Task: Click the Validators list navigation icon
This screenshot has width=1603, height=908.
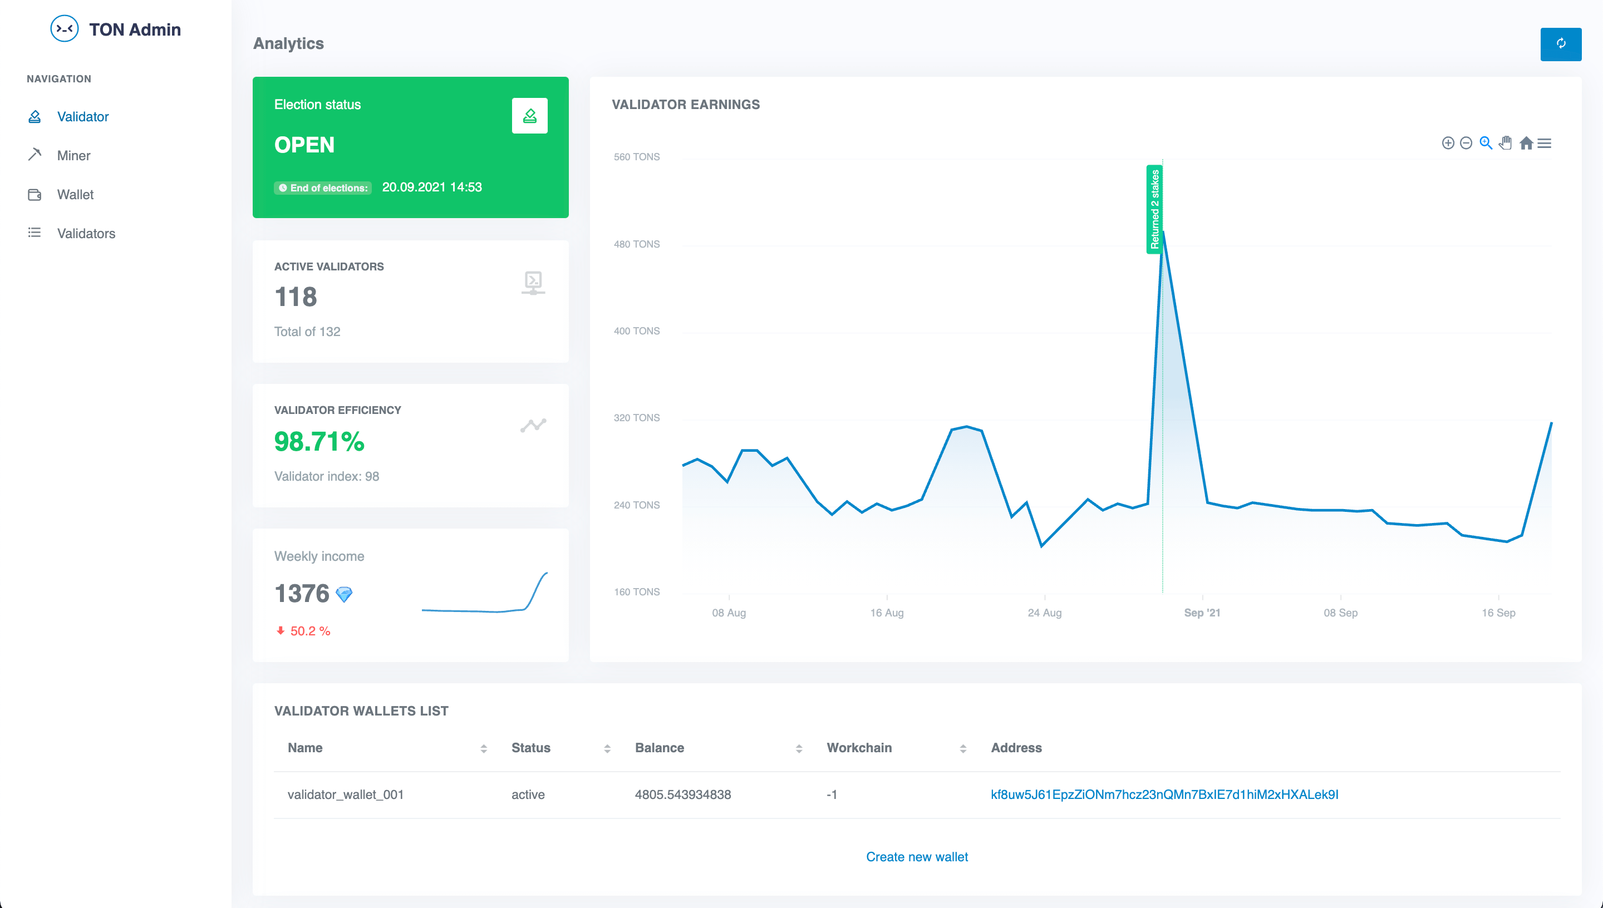Action: [x=34, y=232]
